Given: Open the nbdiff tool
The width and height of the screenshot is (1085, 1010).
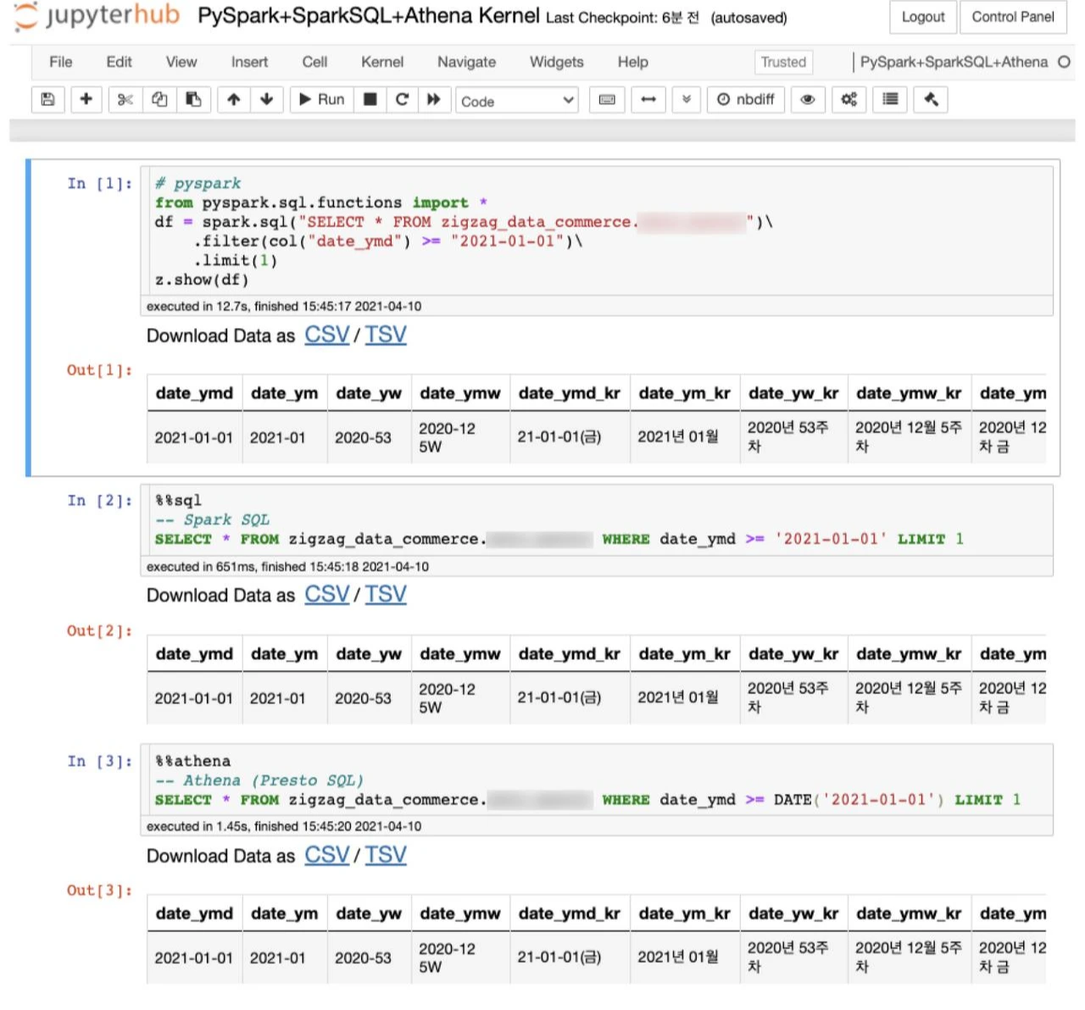Looking at the screenshot, I should (x=745, y=100).
